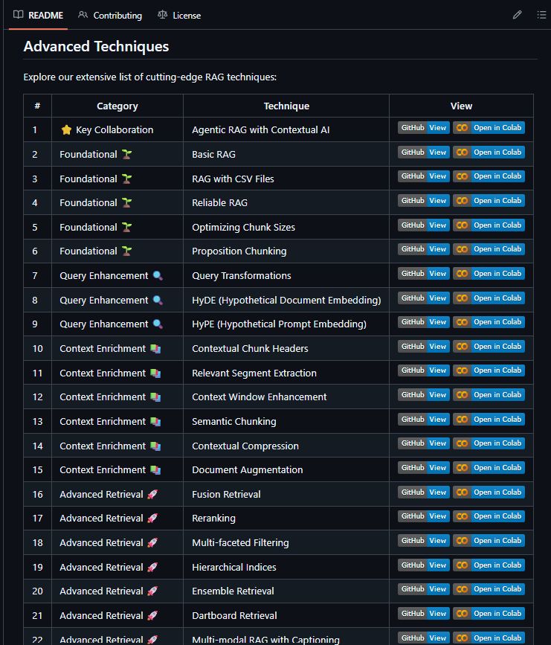The width and height of the screenshot is (551, 645).
Task: Open in Colab badge for Relevant Segment Extraction
Action: tap(489, 370)
